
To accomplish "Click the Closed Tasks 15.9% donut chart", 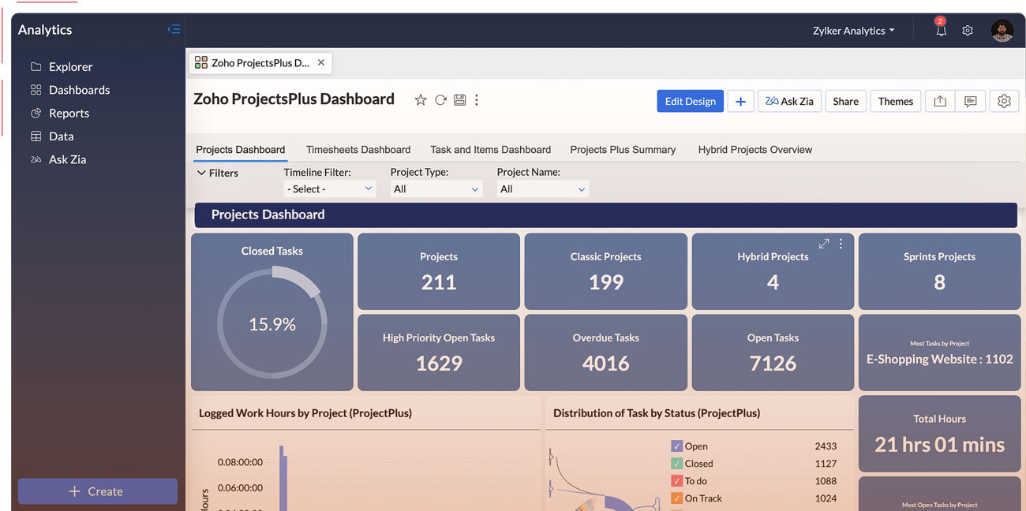I will tap(272, 323).
